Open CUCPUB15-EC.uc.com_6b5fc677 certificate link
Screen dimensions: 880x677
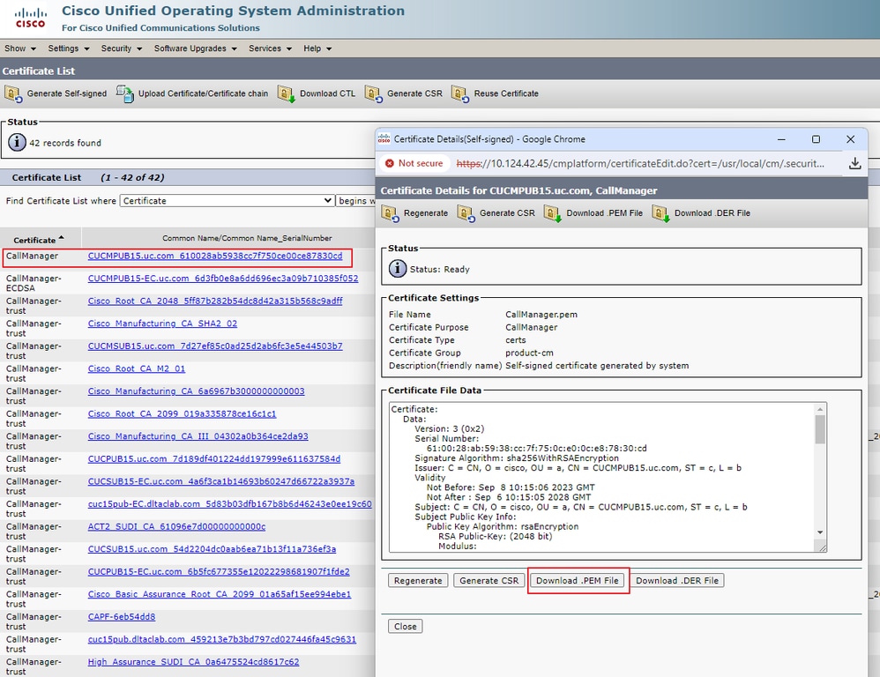[x=219, y=571]
